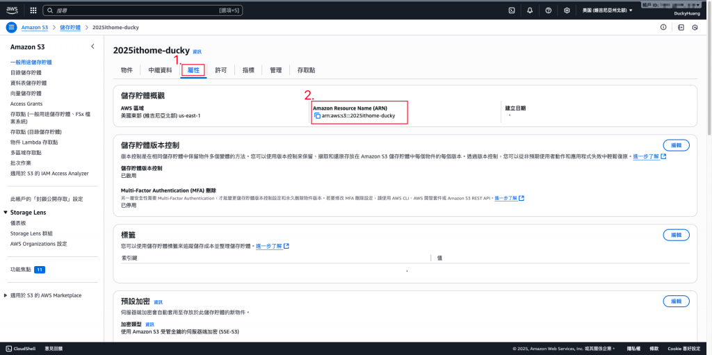Click 資訊 link beside 預設加密
Image resolution: width=712 pixels, height=355 pixels.
click(158, 302)
